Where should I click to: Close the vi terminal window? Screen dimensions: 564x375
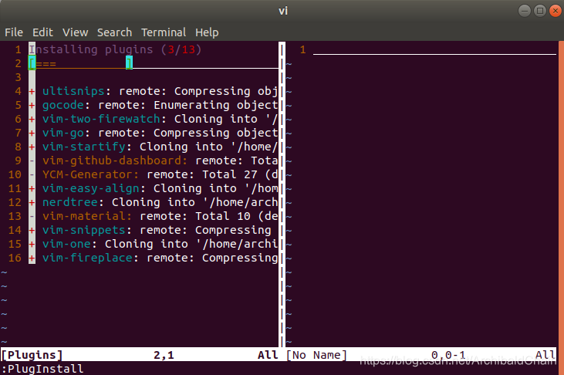pyautogui.click(x=556, y=11)
